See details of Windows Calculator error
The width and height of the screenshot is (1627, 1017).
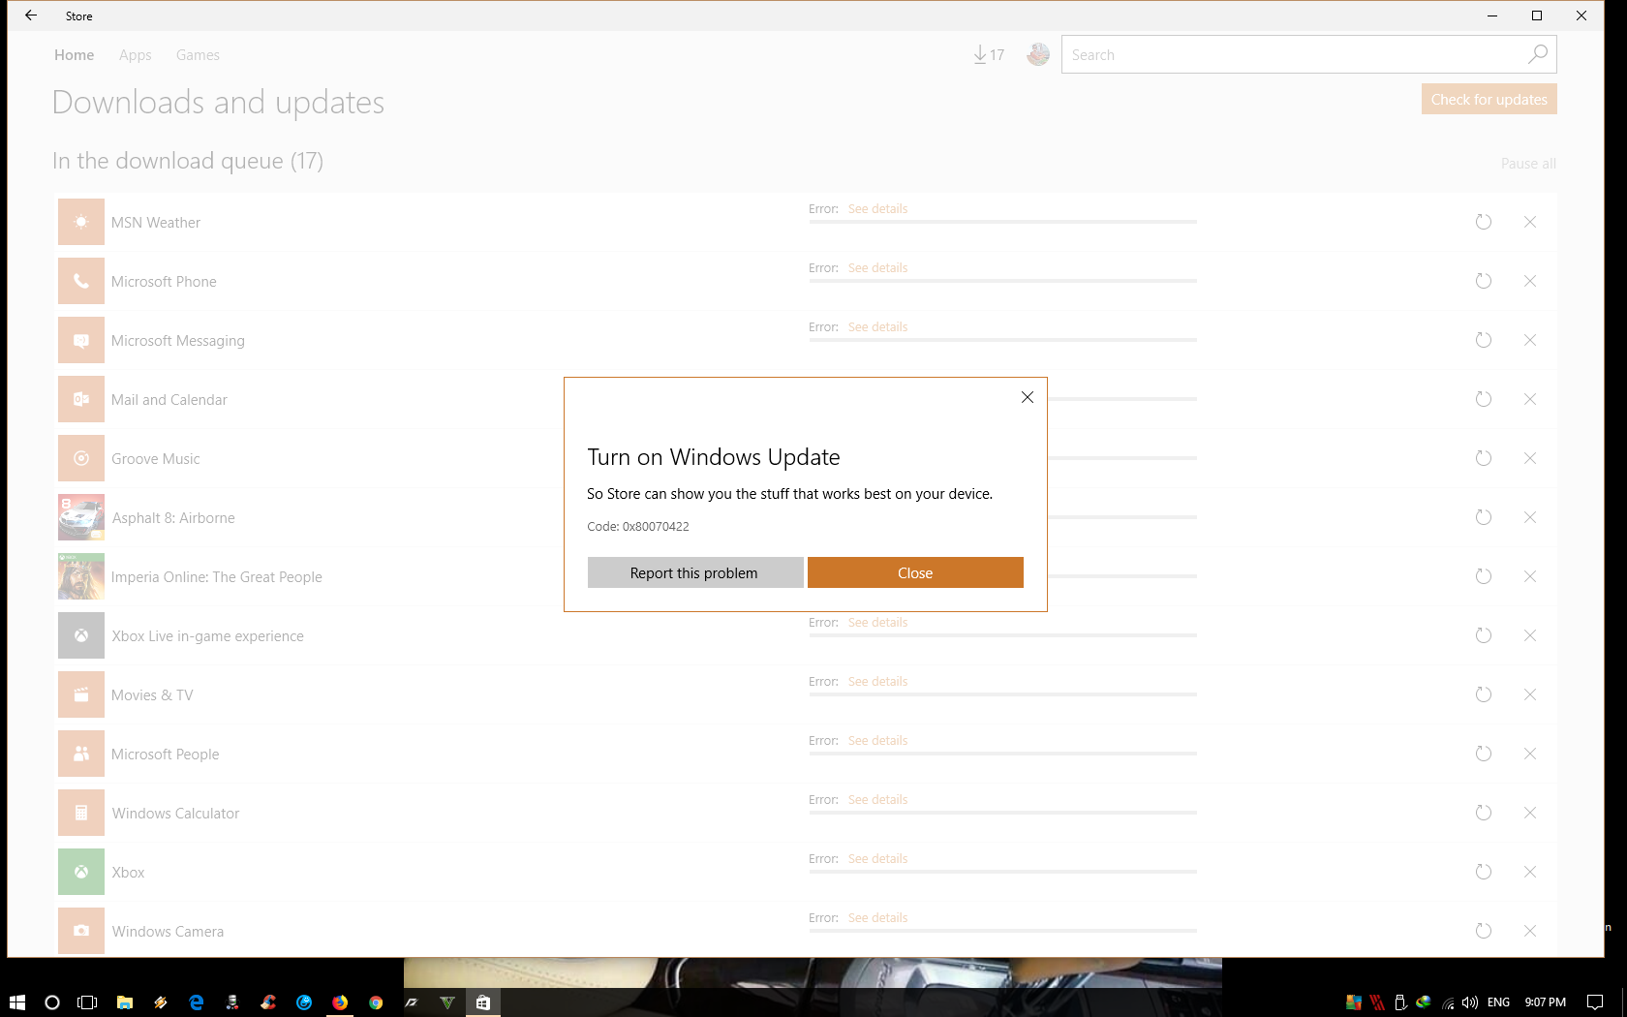pyautogui.click(x=877, y=800)
